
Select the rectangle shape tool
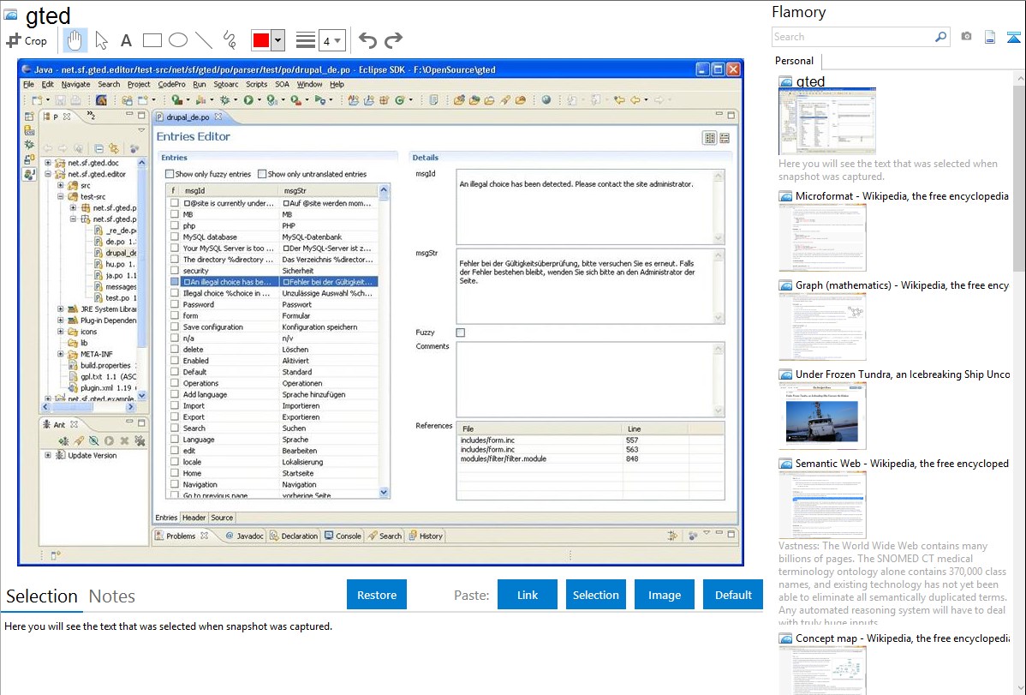pos(152,40)
